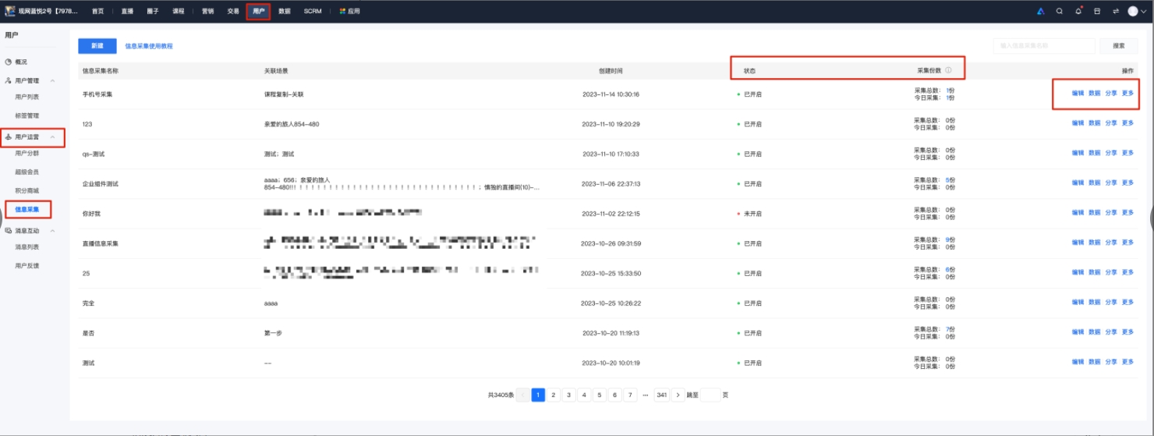Open the search magnifier in top bar

click(x=1059, y=12)
